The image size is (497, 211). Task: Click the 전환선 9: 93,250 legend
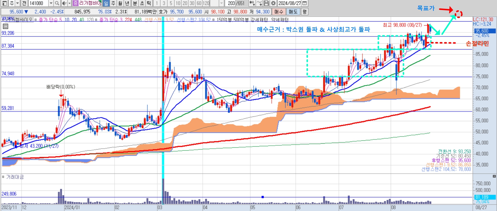click(455, 152)
